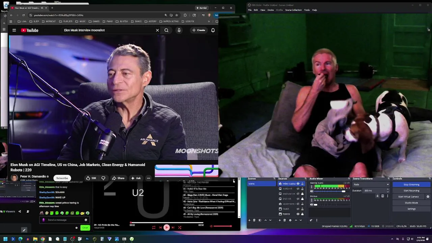Viewport: 432px width, 243px height.
Task: Open Audio Mixer three-dot menu at bottom
Action: 317,220
